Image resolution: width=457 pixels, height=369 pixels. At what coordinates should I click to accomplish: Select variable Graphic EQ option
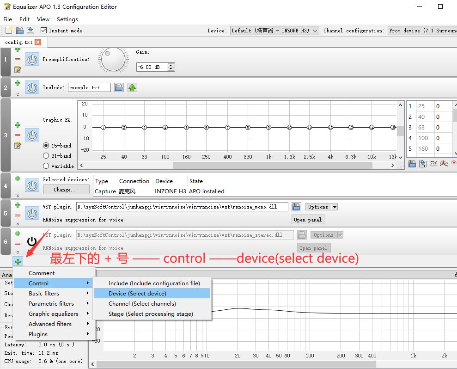(x=46, y=166)
